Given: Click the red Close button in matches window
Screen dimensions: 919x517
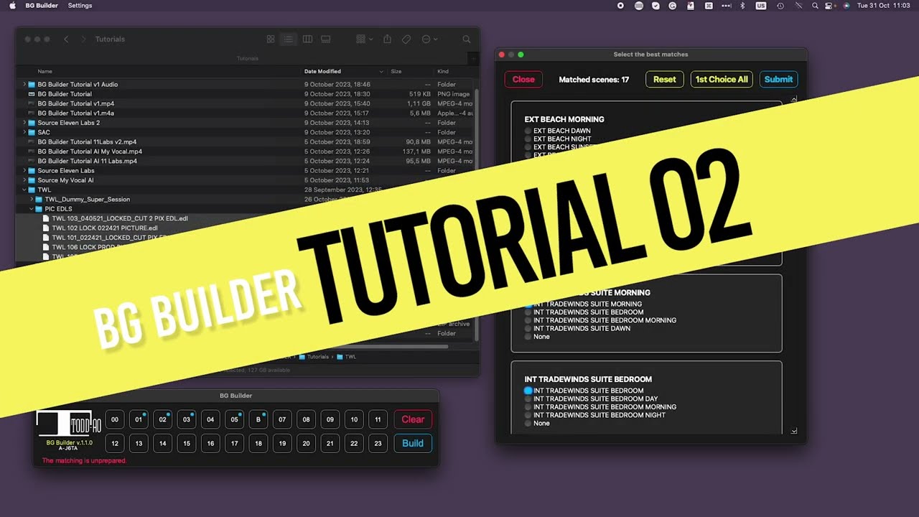Looking at the screenshot, I should [523, 80].
